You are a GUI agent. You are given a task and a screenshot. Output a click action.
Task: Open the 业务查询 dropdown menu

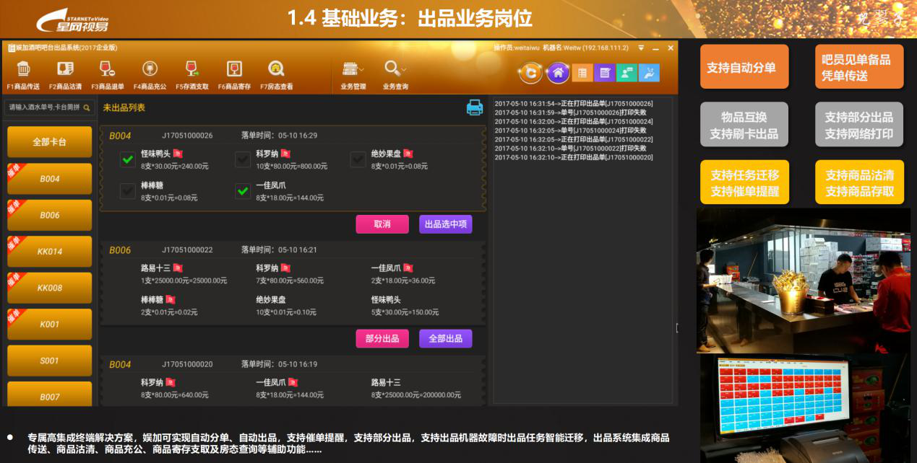pyautogui.click(x=395, y=70)
